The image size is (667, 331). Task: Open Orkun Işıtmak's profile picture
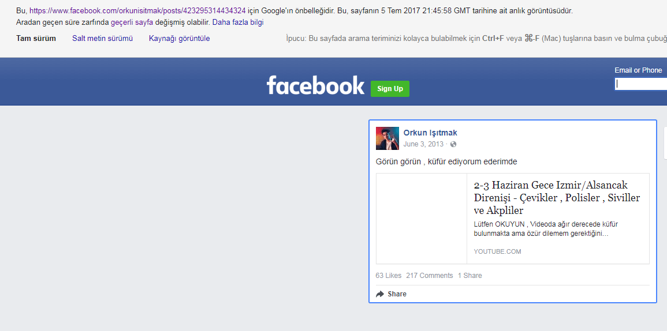tap(387, 138)
